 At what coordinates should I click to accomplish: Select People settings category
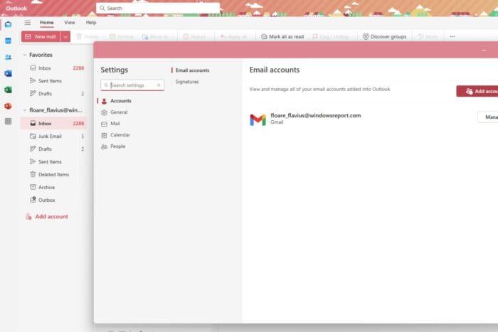112,146
